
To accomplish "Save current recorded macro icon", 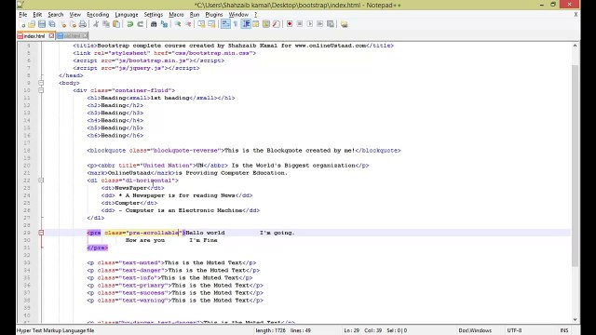I will click(331, 24).
